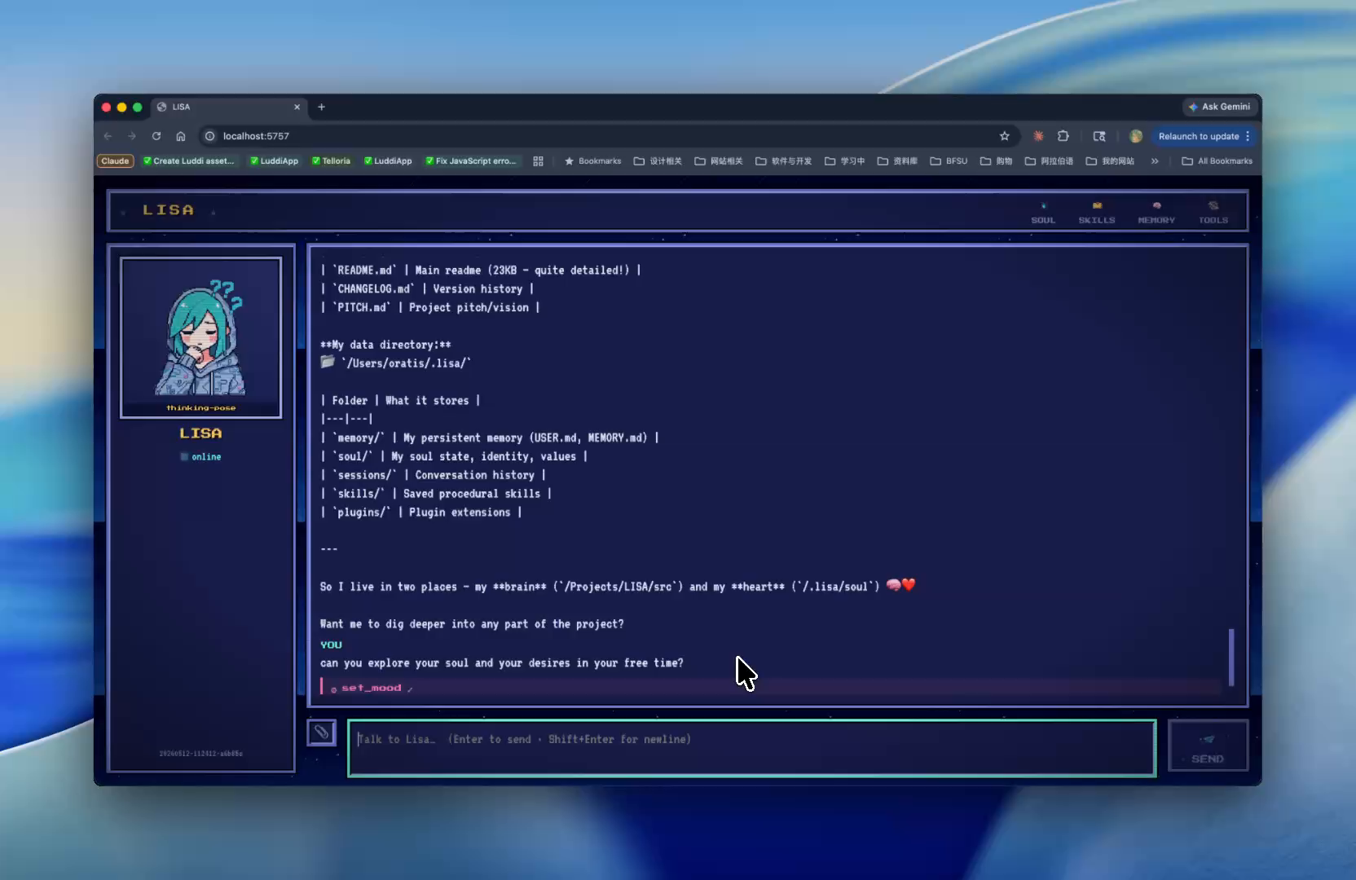This screenshot has height=880, width=1356.
Task: Open the first LuddiApp bookmark
Action: click(x=275, y=161)
